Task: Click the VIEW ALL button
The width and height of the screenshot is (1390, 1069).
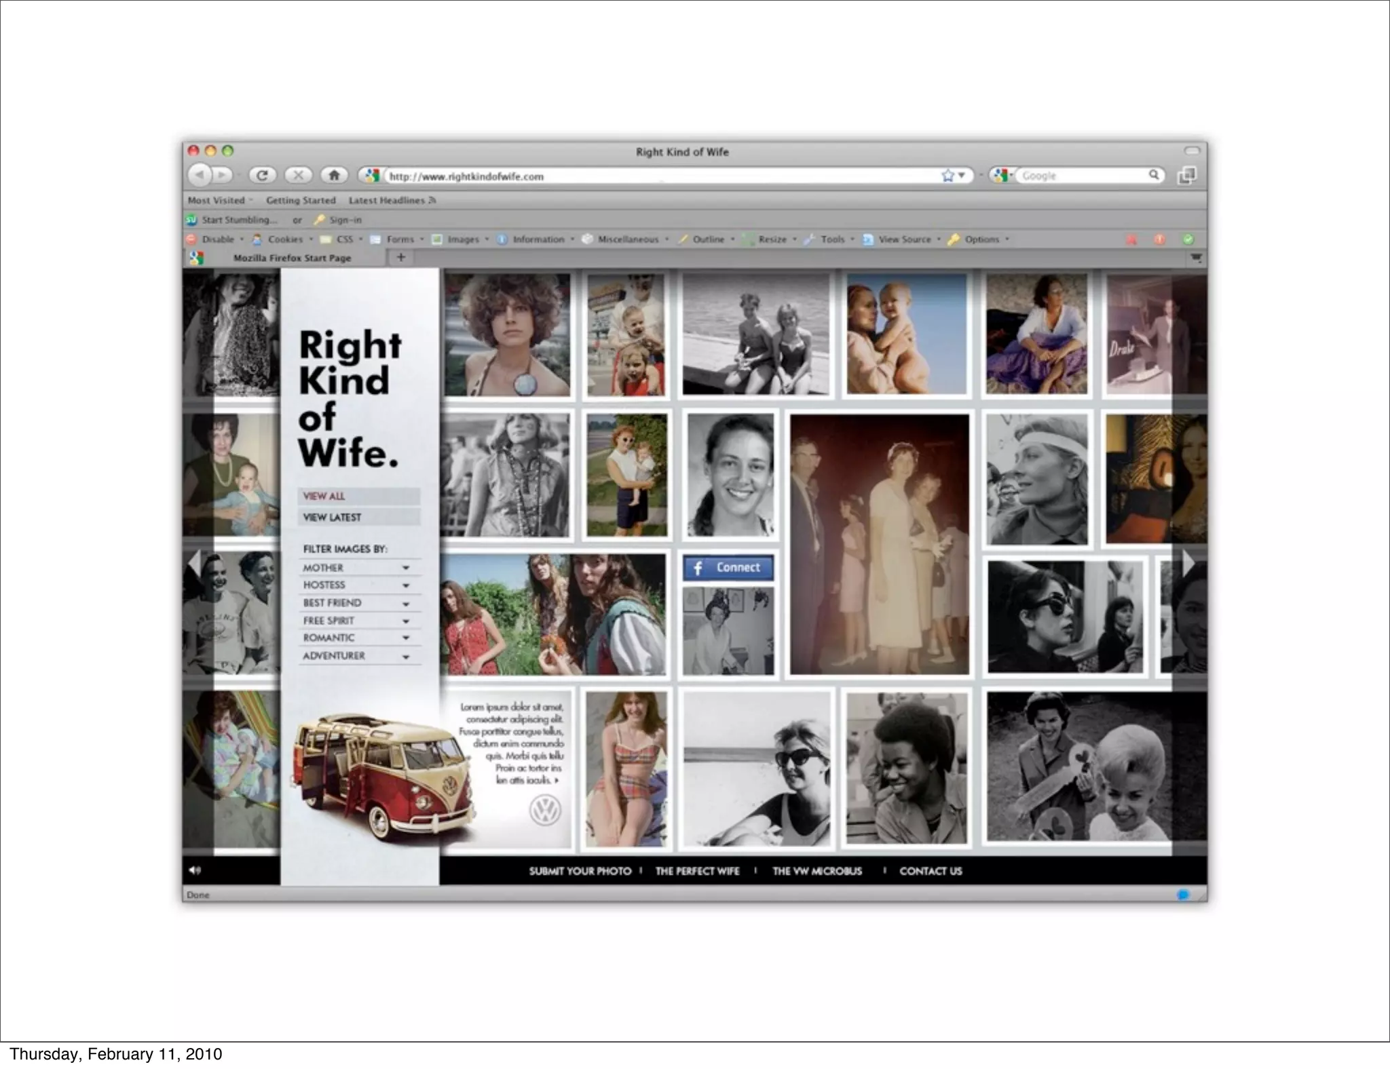Action: 358,496
